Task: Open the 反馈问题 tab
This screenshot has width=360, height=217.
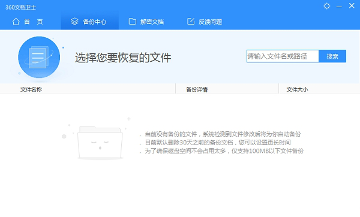Action: point(205,22)
